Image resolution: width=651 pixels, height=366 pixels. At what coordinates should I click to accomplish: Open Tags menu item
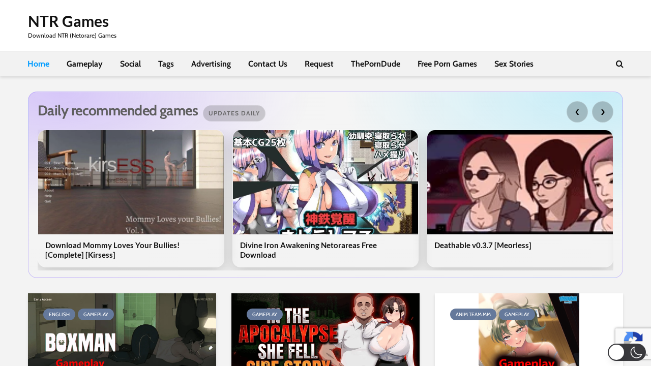pos(166,64)
